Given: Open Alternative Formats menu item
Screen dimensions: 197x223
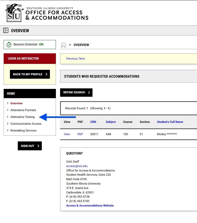Looking at the screenshot, I should click(x=23, y=110).
